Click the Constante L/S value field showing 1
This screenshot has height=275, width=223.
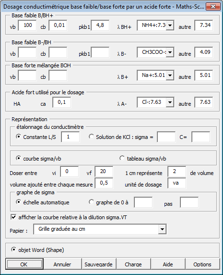70,137
